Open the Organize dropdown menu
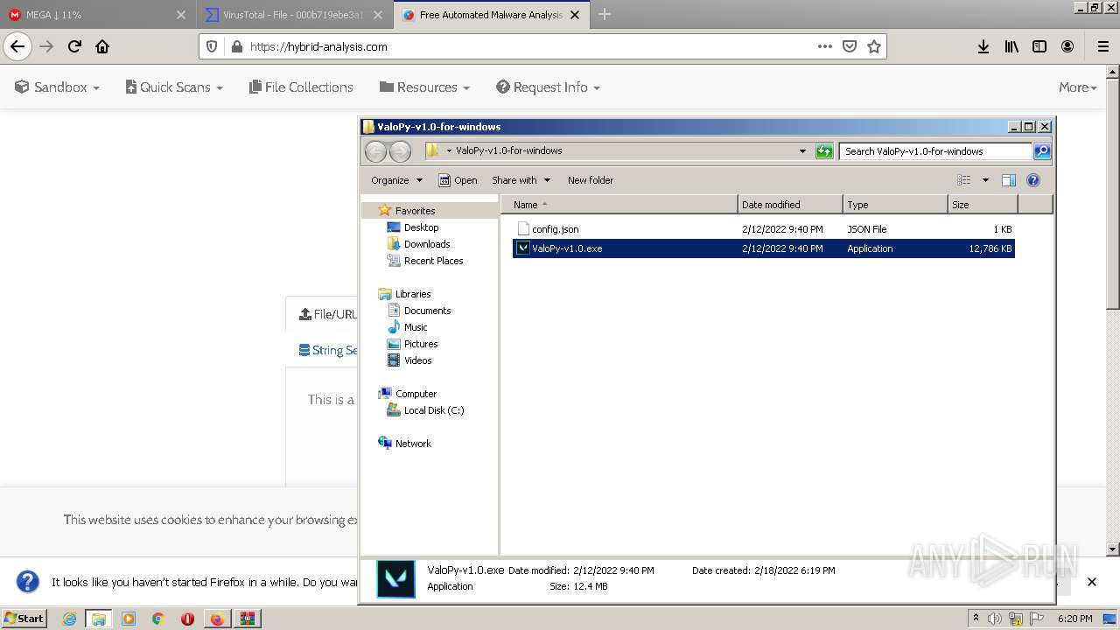Viewport: 1120px width, 630px height. click(x=396, y=180)
